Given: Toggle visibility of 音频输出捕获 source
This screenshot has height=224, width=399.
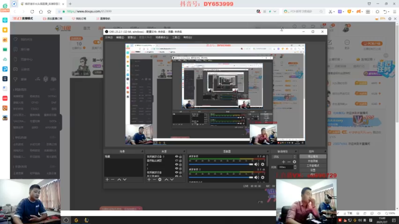Looking at the screenshot, I should tap(176, 161).
